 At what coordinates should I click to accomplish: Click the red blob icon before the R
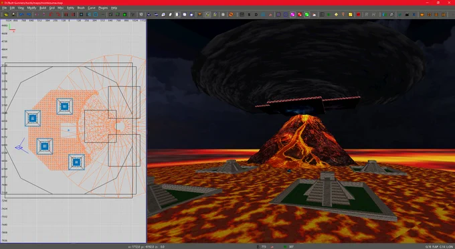point(359,14)
